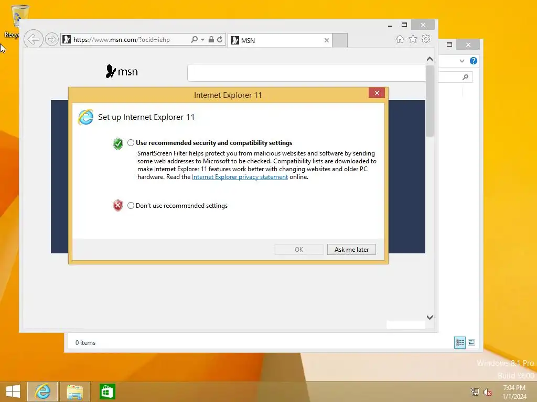Go forward with the IE forward arrow
This screenshot has height=402, width=537.
[52, 39]
